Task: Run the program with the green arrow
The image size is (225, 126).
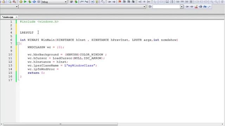Action: pyautogui.click(x=25, y=2)
